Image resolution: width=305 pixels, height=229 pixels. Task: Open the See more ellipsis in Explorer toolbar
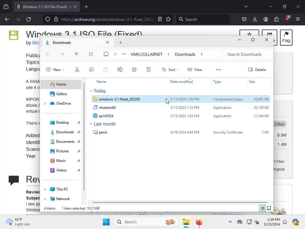coord(218,70)
